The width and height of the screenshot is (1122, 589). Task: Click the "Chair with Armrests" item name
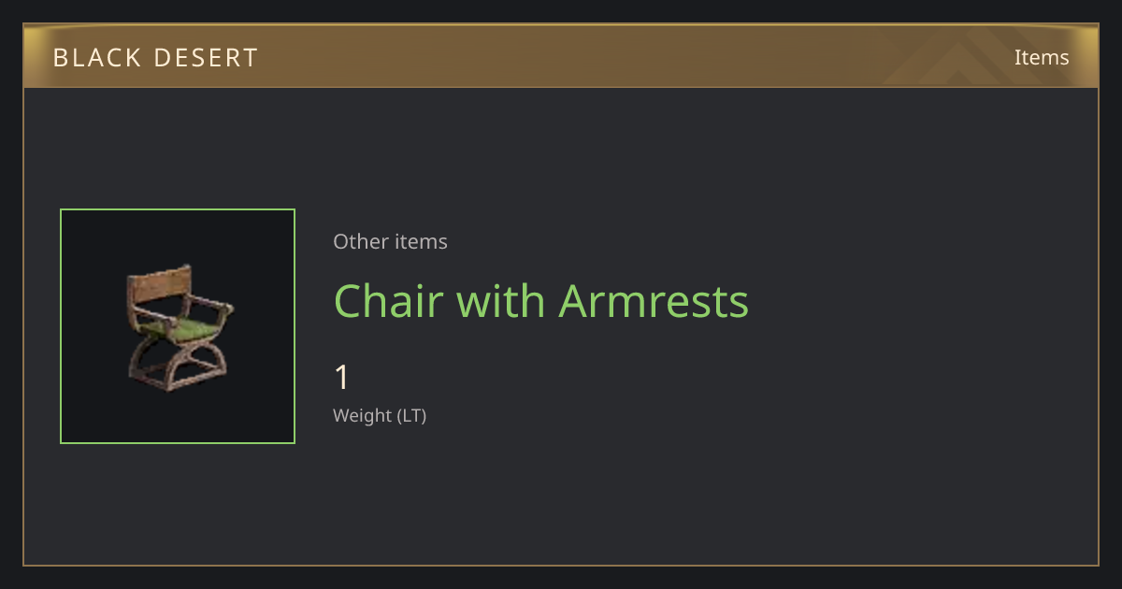point(541,301)
